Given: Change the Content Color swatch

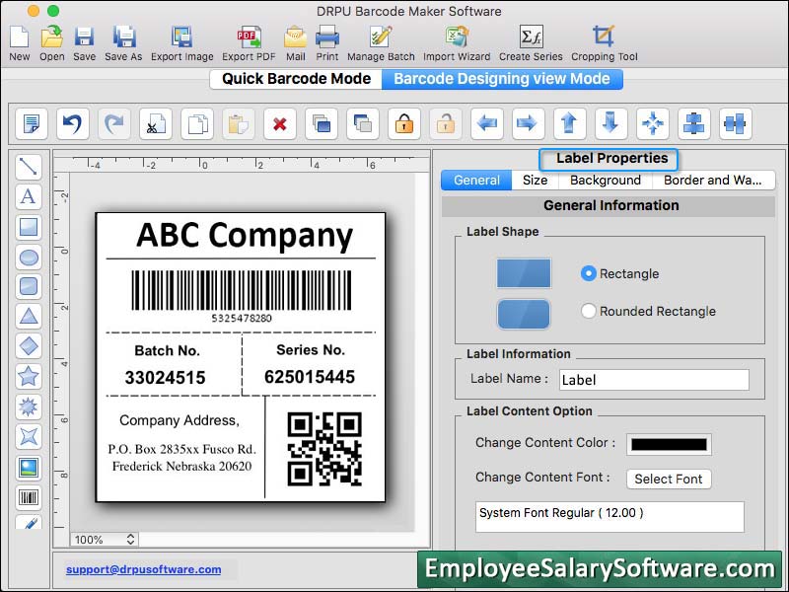Looking at the screenshot, I should 670,444.
